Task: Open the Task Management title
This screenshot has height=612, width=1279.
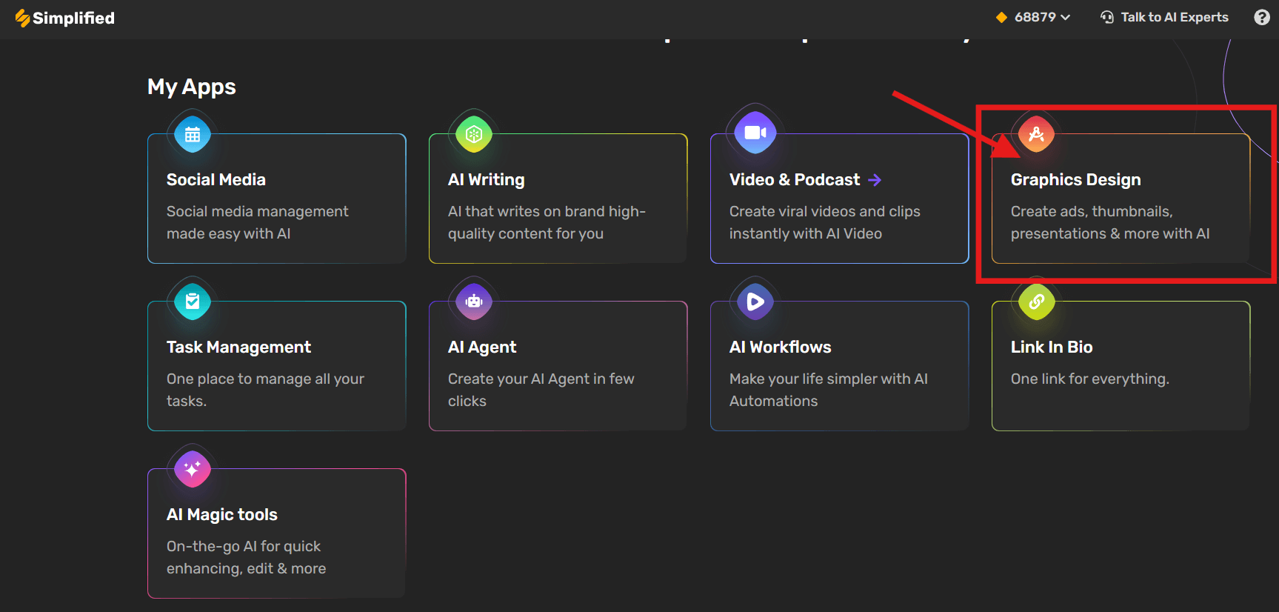Action: click(x=238, y=347)
